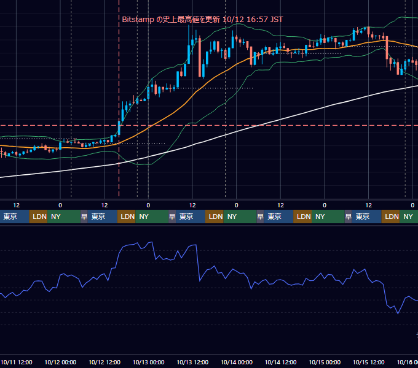
Task: Click the blue breakout candle crossing the red level
Action: pyautogui.click(x=119, y=128)
